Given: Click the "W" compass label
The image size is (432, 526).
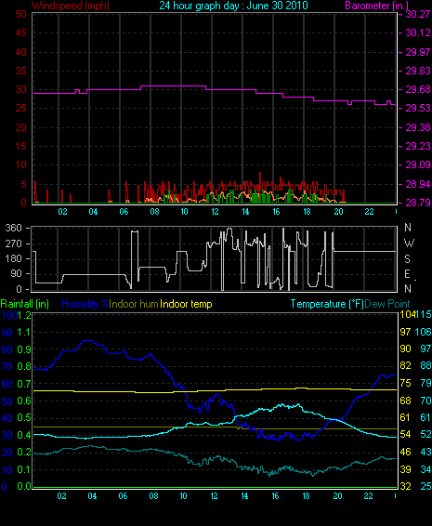Looking at the screenshot, I should point(409,243).
